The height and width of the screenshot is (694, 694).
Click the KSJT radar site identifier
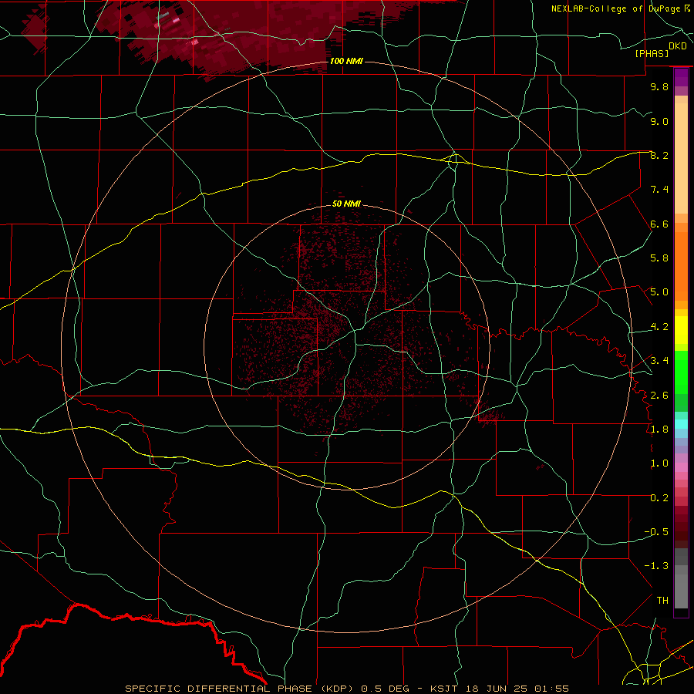point(443,689)
